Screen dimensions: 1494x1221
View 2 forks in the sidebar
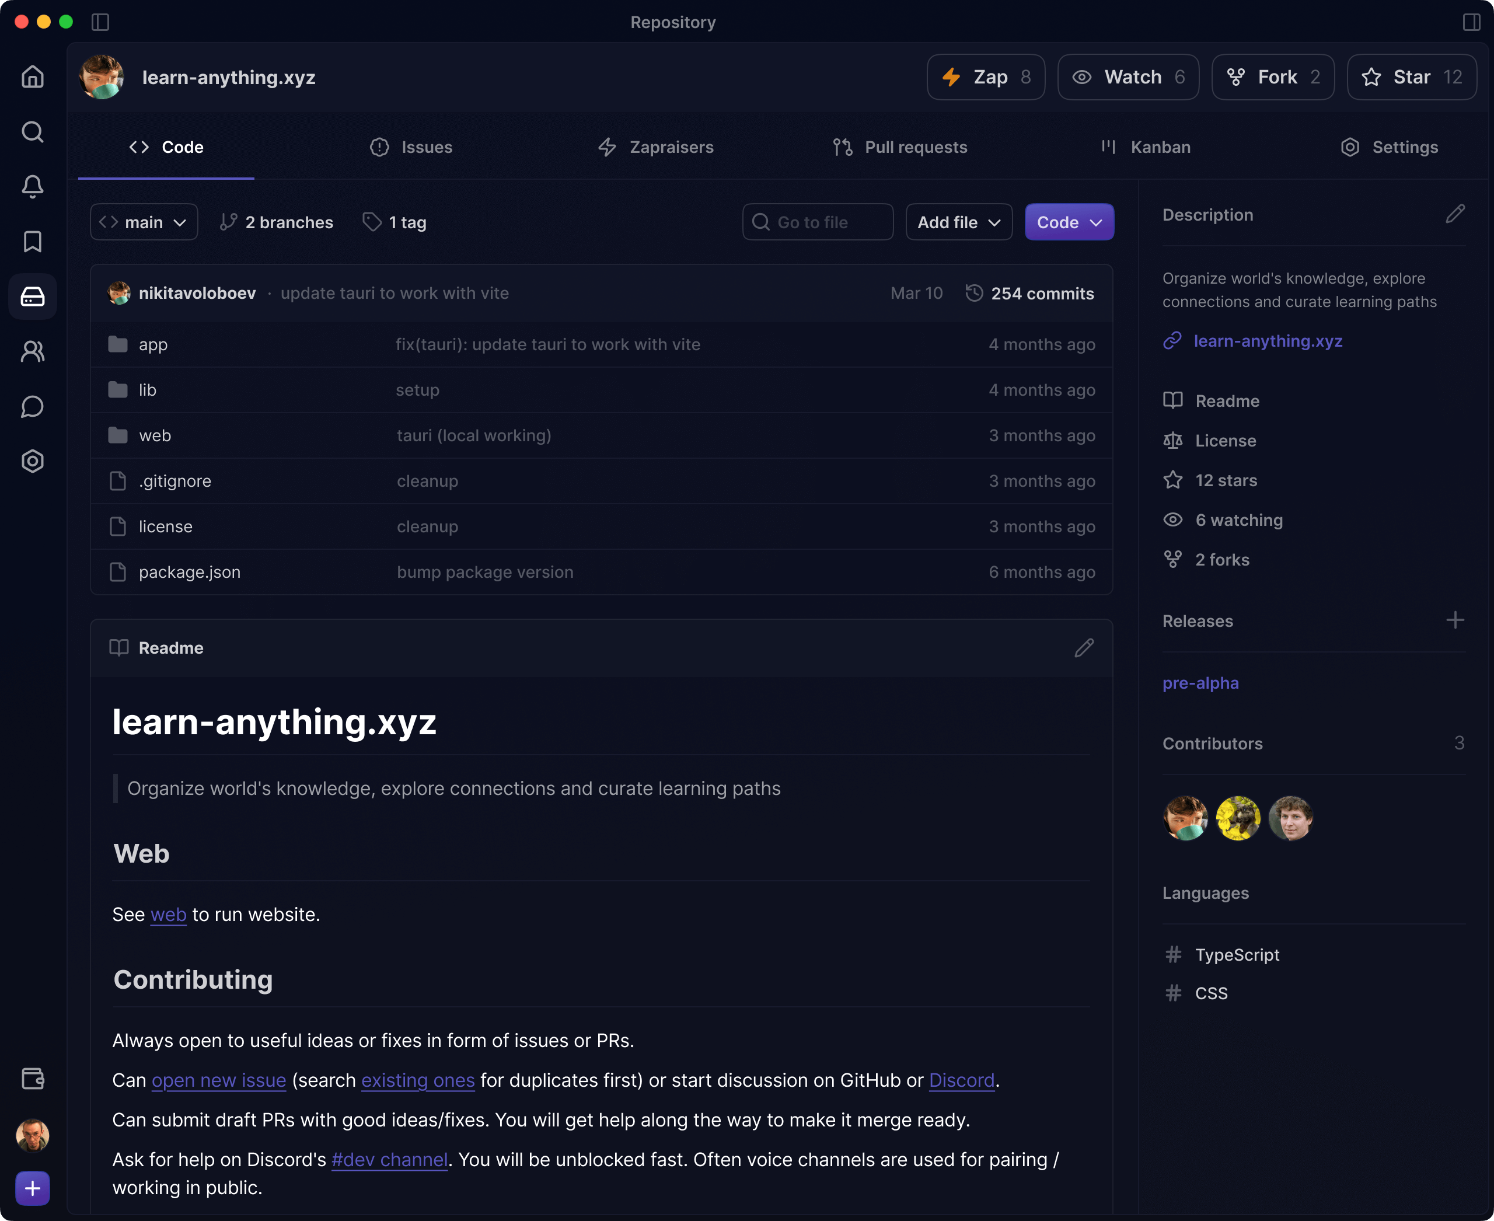1206,560
